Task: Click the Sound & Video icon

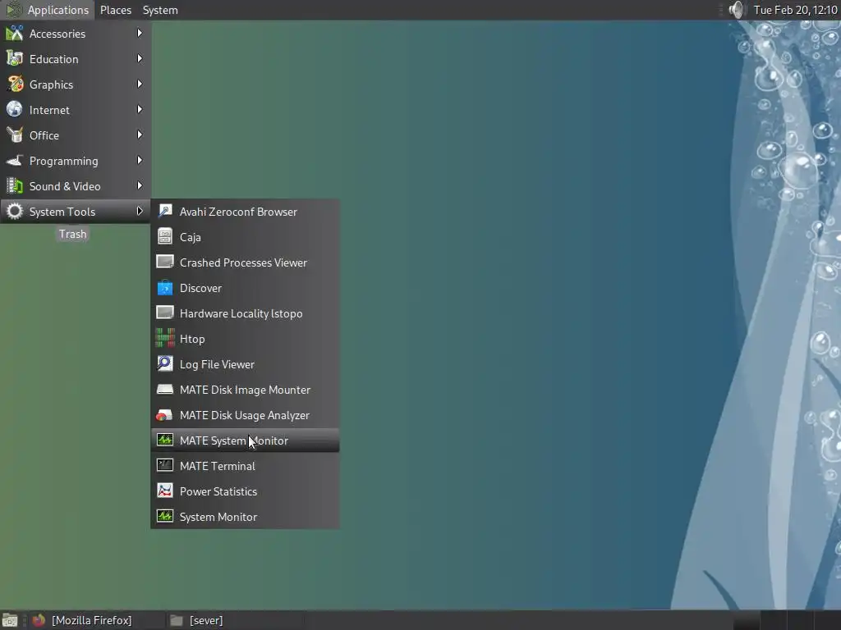Action: click(15, 186)
